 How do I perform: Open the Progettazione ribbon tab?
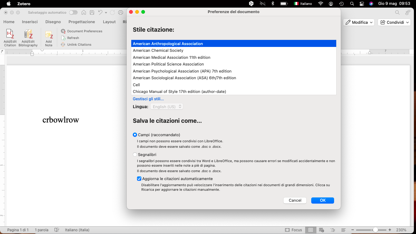point(82,22)
